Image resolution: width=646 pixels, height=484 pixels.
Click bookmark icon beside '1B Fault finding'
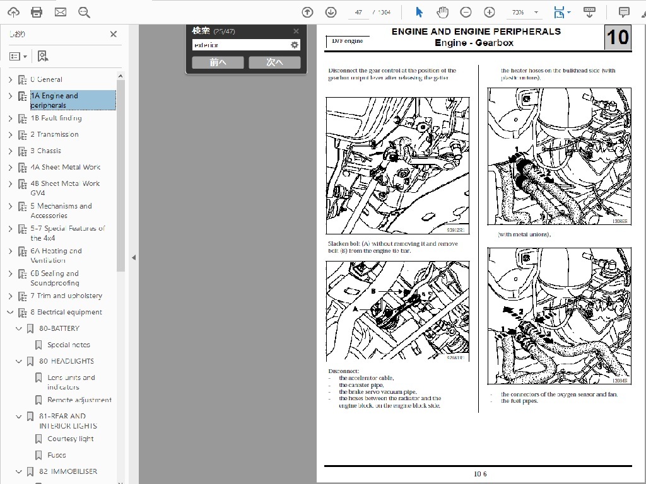[22, 118]
